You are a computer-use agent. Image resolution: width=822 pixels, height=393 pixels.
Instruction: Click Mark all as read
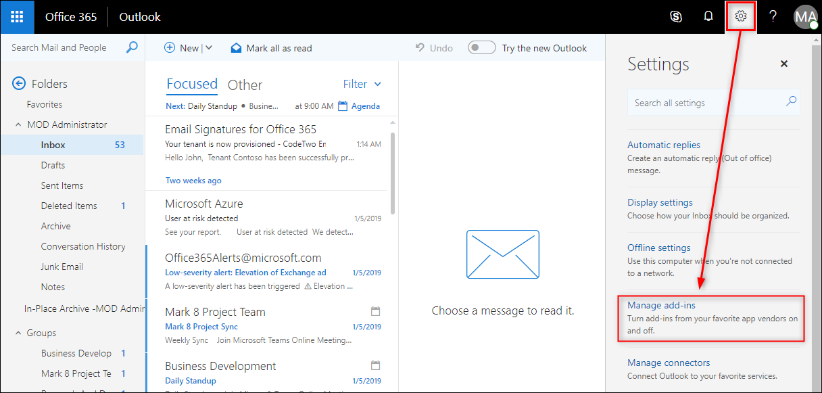[271, 47]
